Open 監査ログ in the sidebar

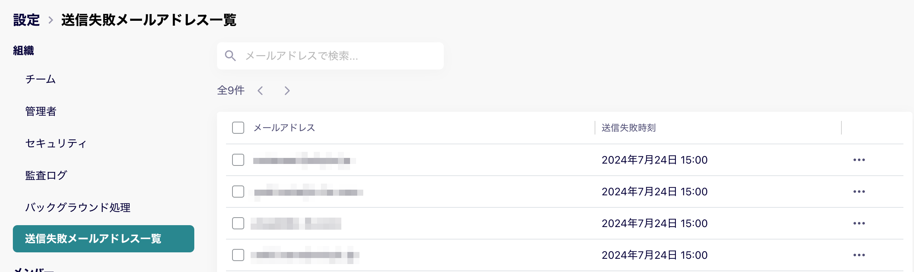click(x=46, y=175)
